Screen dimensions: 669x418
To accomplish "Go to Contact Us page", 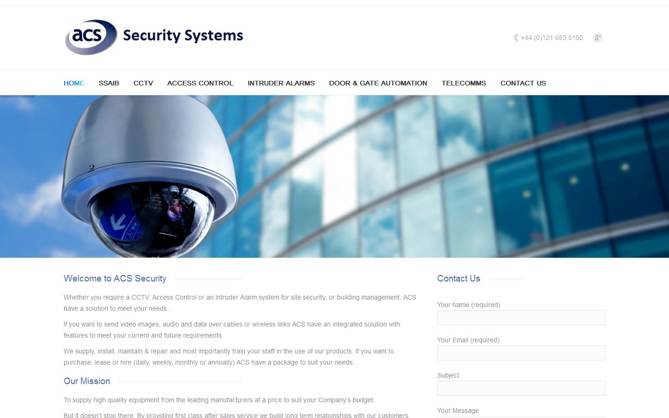I will (523, 83).
